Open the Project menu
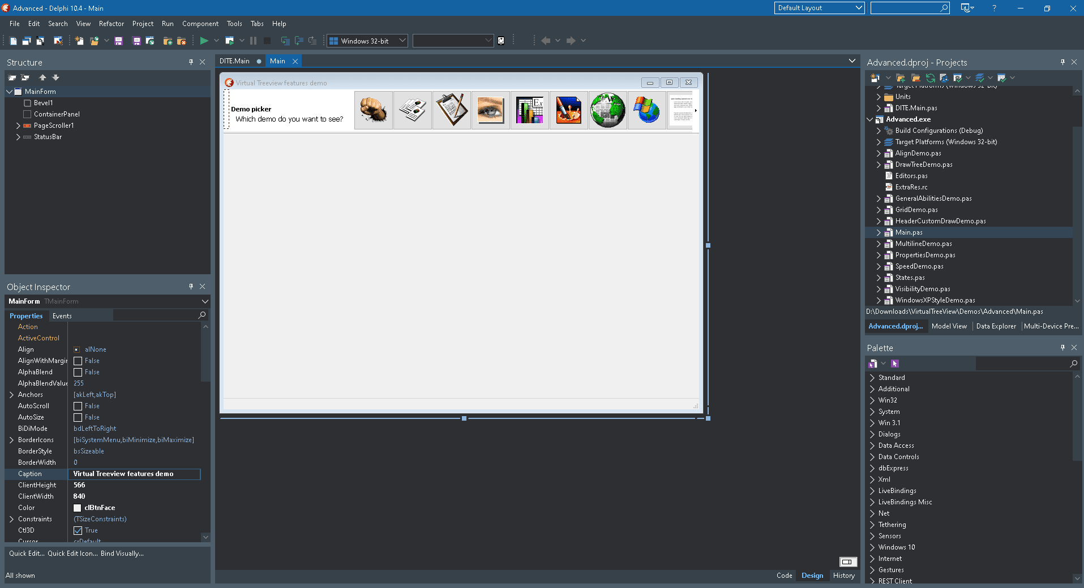 pos(143,24)
